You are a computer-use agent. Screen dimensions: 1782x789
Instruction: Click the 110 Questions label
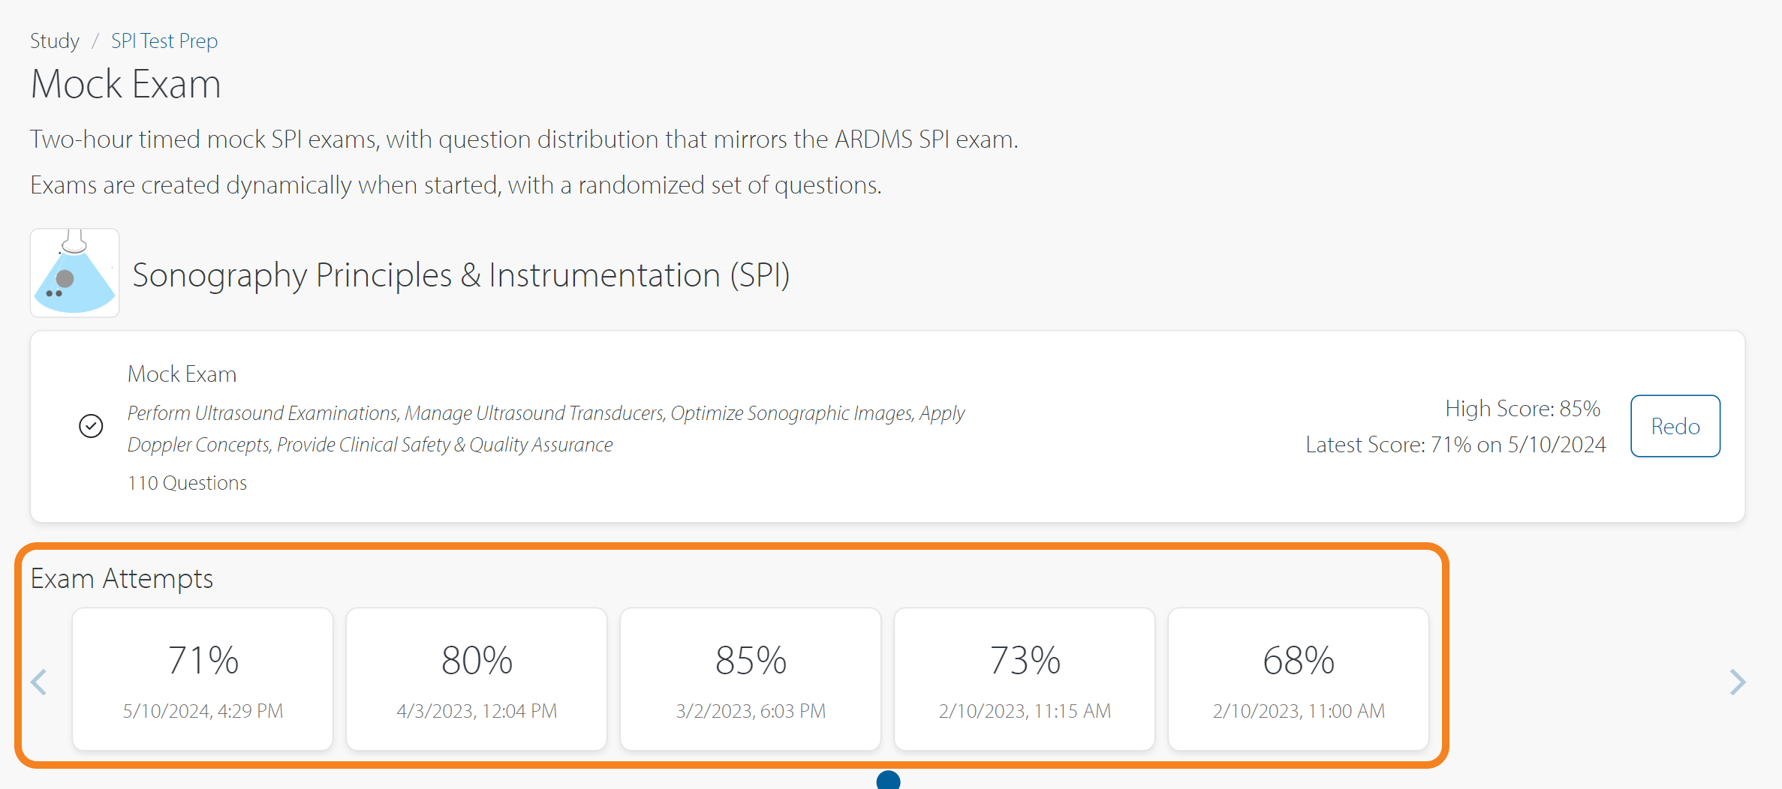(x=187, y=483)
